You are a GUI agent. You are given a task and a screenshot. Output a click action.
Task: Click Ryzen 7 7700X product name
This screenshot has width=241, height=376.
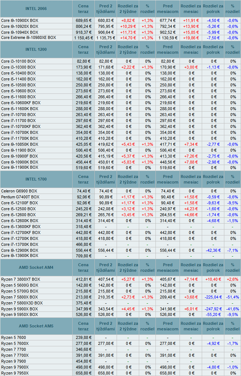coord(14,355)
